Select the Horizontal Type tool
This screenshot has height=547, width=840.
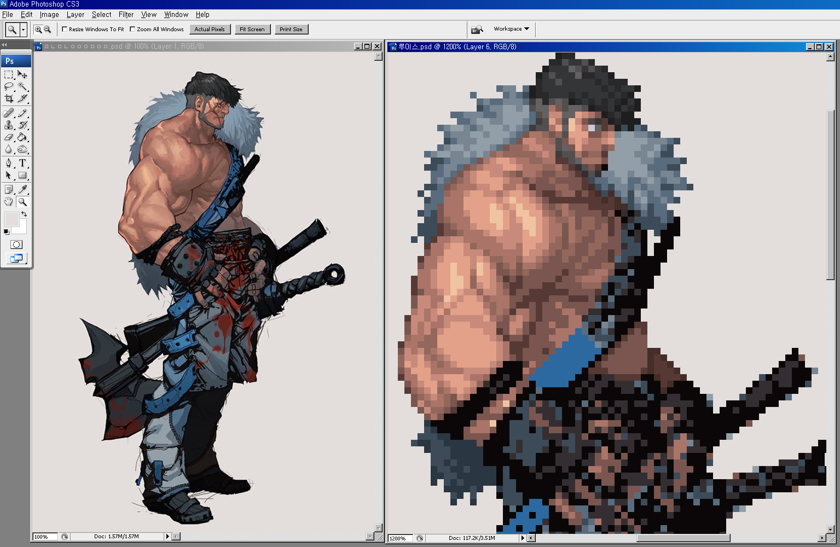[x=22, y=163]
